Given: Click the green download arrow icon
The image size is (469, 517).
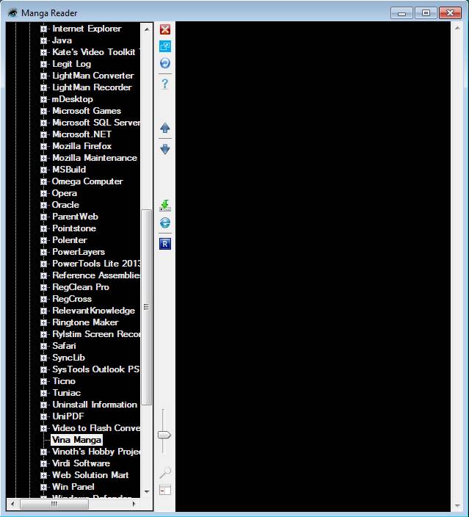Looking at the screenshot, I should (x=165, y=205).
